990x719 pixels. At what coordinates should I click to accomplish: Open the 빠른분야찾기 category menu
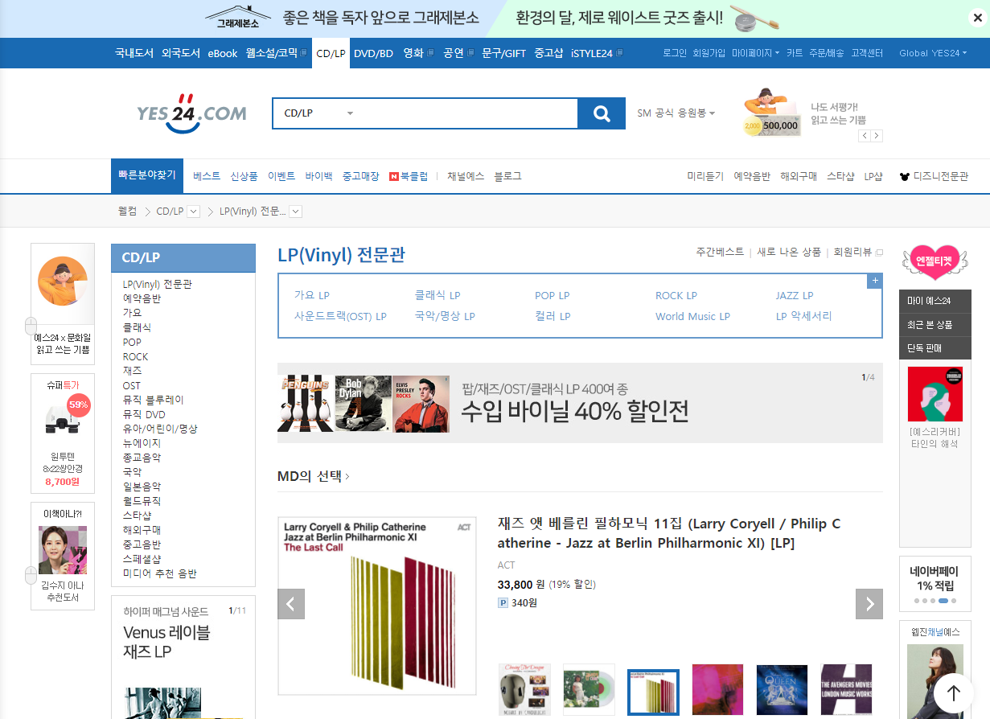point(147,176)
